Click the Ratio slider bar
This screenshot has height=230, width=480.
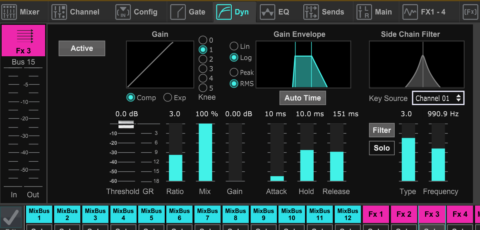click(175, 152)
